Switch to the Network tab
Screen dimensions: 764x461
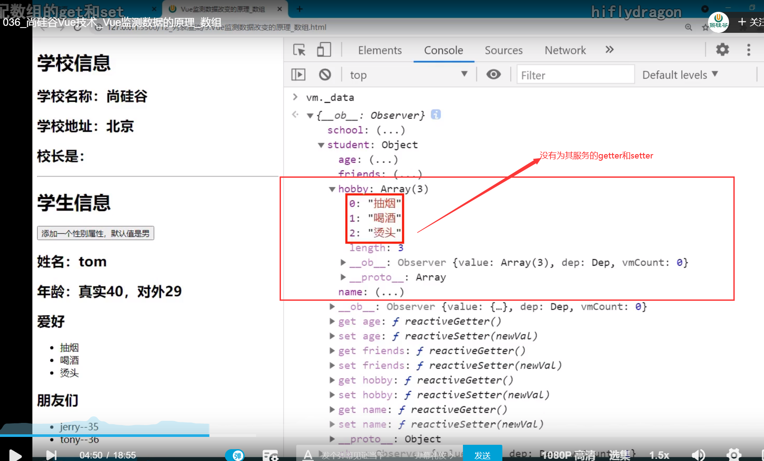pyautogui.click(x=565, y=50)
